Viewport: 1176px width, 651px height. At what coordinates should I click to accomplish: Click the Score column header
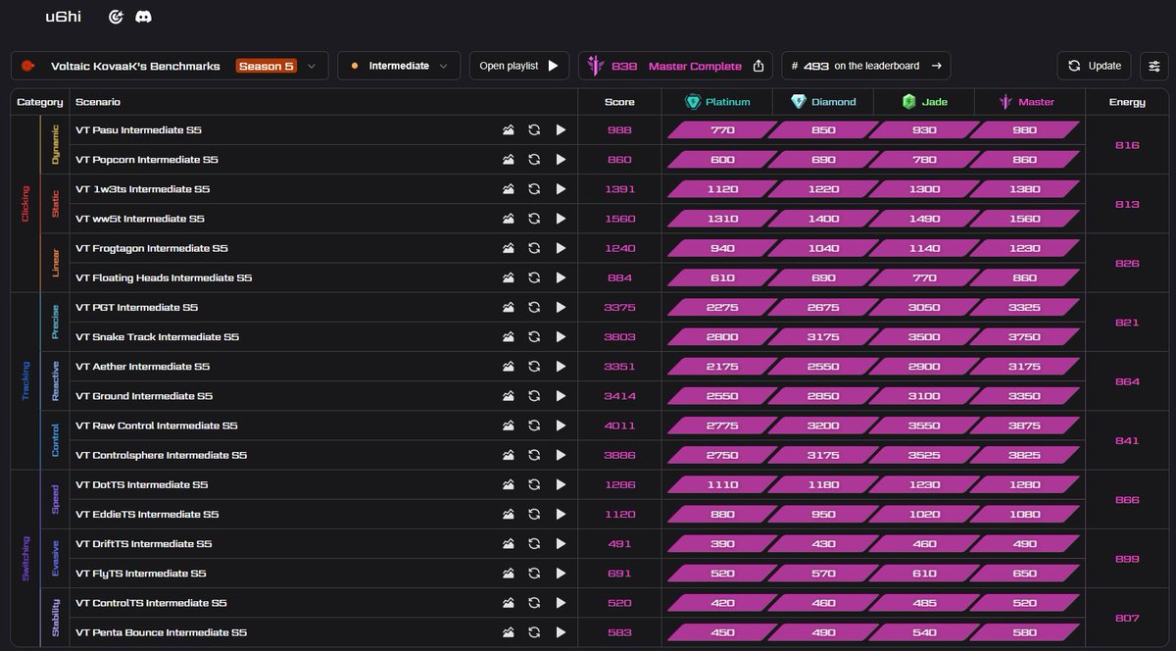pos(619,102)
